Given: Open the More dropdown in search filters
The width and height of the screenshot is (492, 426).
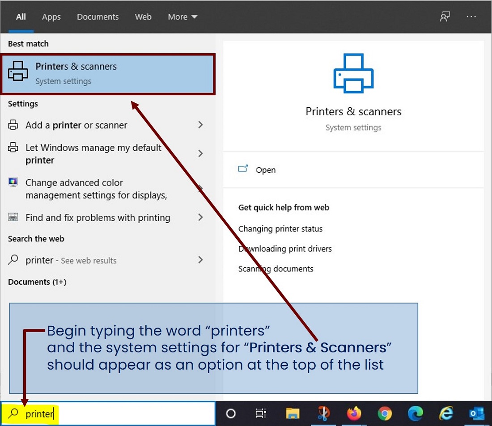Looking at the screenshot, I should 182,17.
